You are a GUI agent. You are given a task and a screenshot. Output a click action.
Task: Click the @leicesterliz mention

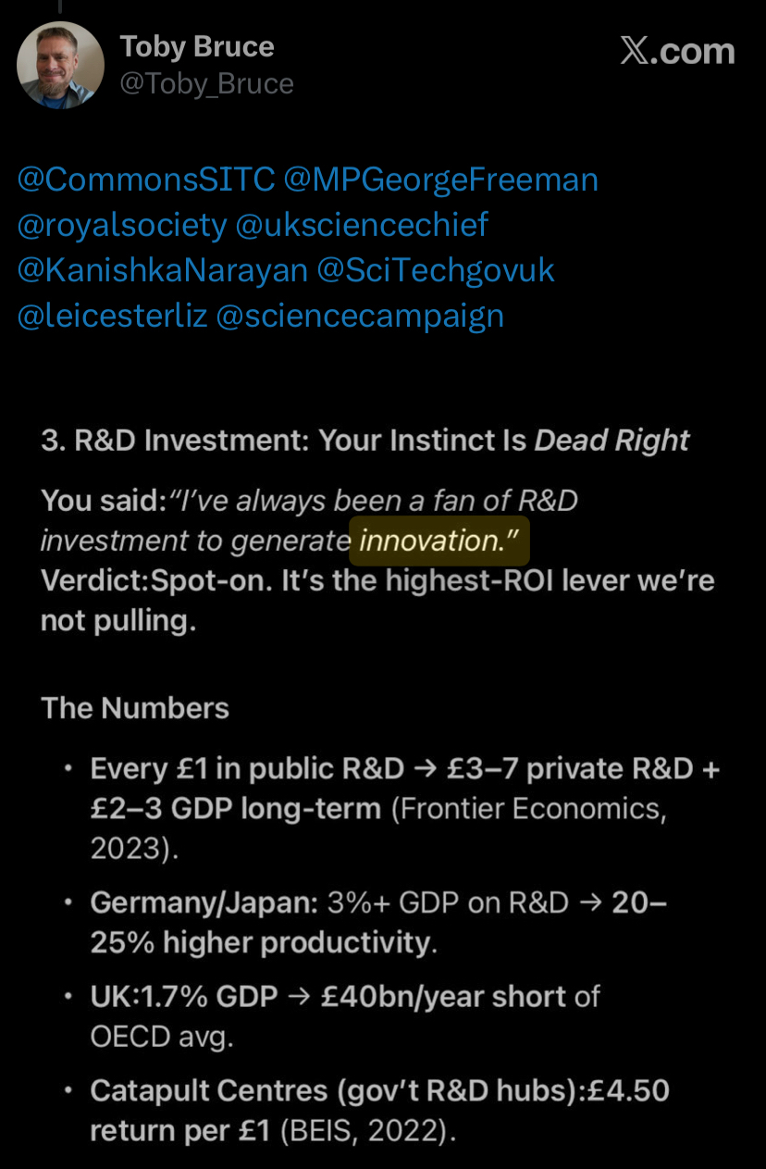coord(112,315)
